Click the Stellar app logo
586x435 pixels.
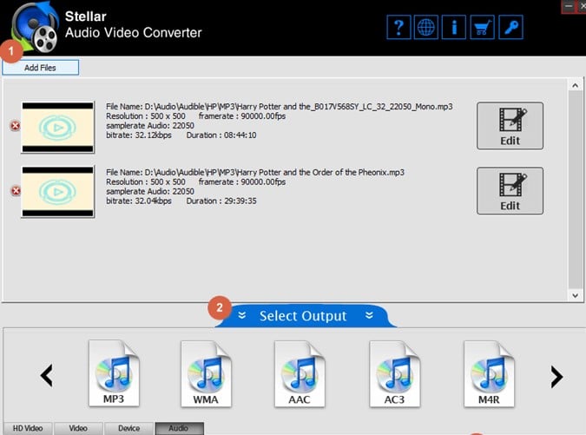point(35,27)
